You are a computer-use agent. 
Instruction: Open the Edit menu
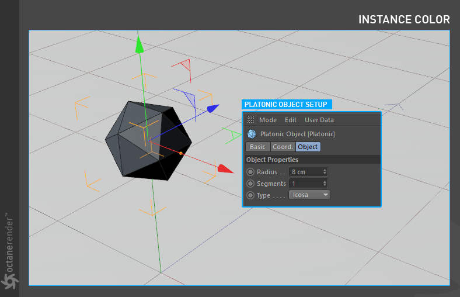(291, 120)
